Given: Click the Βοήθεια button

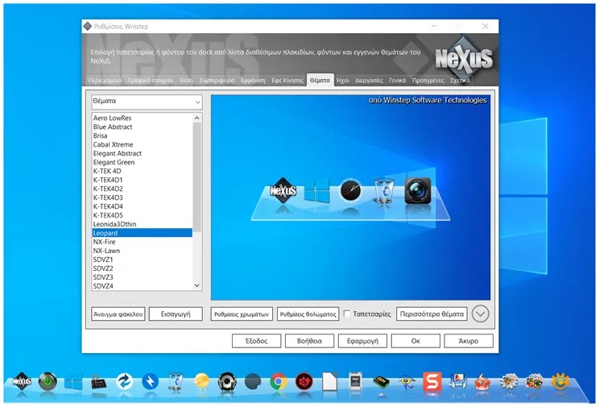Looking at the screenshot, I should (x=309, y=341).
